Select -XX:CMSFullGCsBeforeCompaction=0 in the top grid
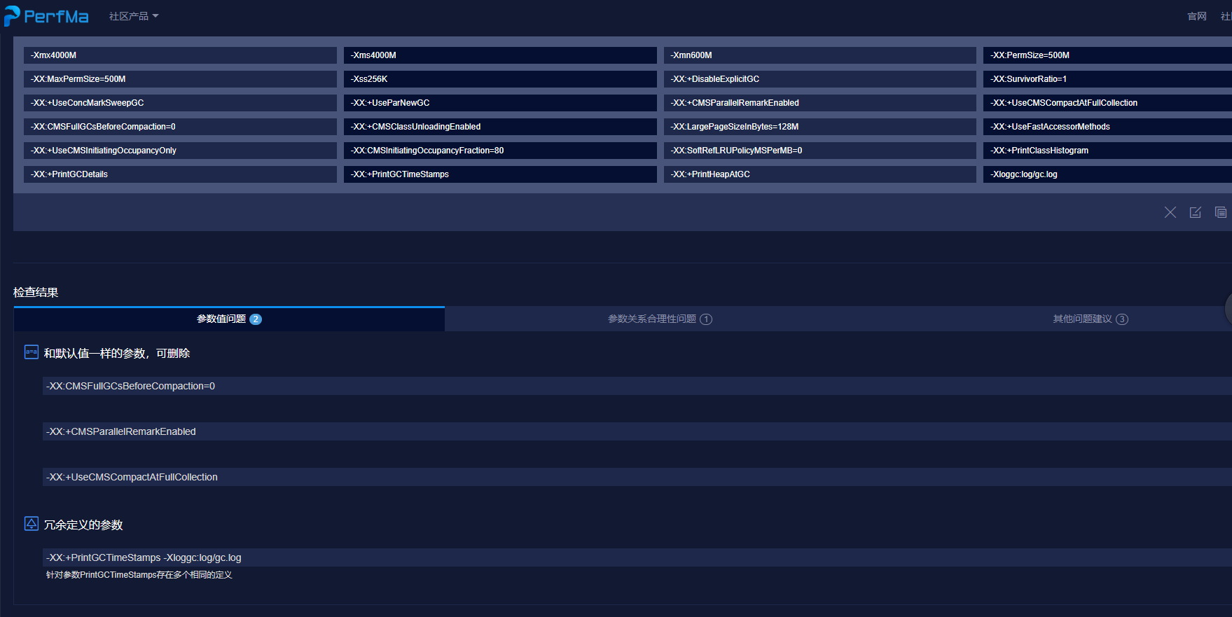This screenshot has height=617, width=1232. pos(180,127)
